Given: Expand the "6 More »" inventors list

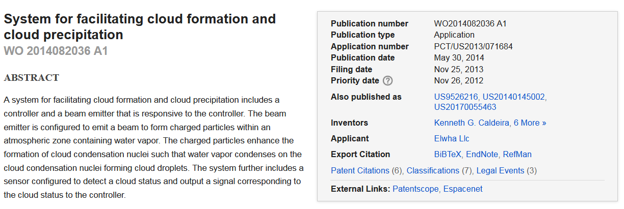Looking at the screenshot, I should pyautogui.click(x=530, y=123).
